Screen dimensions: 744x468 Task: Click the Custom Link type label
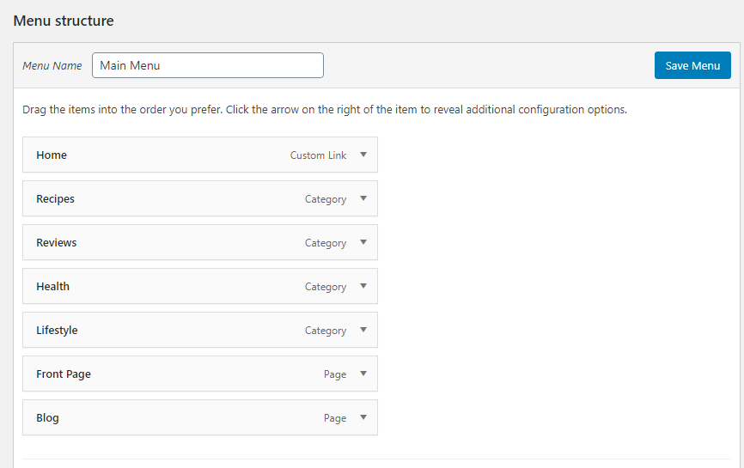click(x=318, y=155)
